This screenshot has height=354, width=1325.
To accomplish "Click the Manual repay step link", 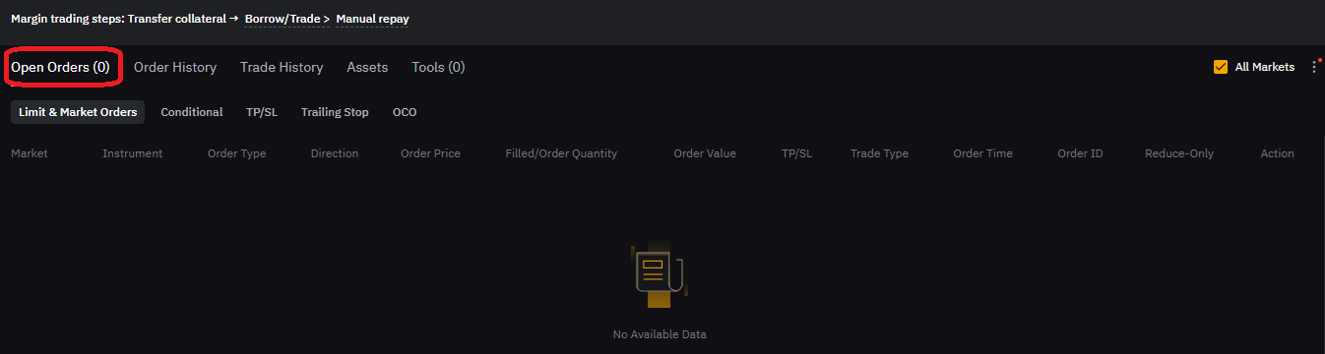I will [x=372, y=19].
